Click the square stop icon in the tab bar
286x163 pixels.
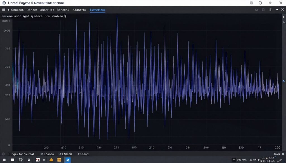(4, 10)
